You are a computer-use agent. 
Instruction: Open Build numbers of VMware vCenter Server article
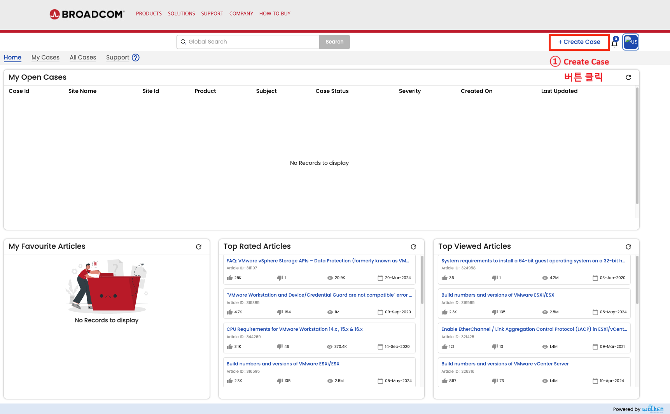(505, 364)
